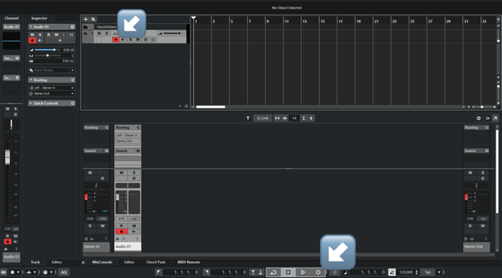Click the transport Stop button

pyautogui.click(x=288, y=272)
